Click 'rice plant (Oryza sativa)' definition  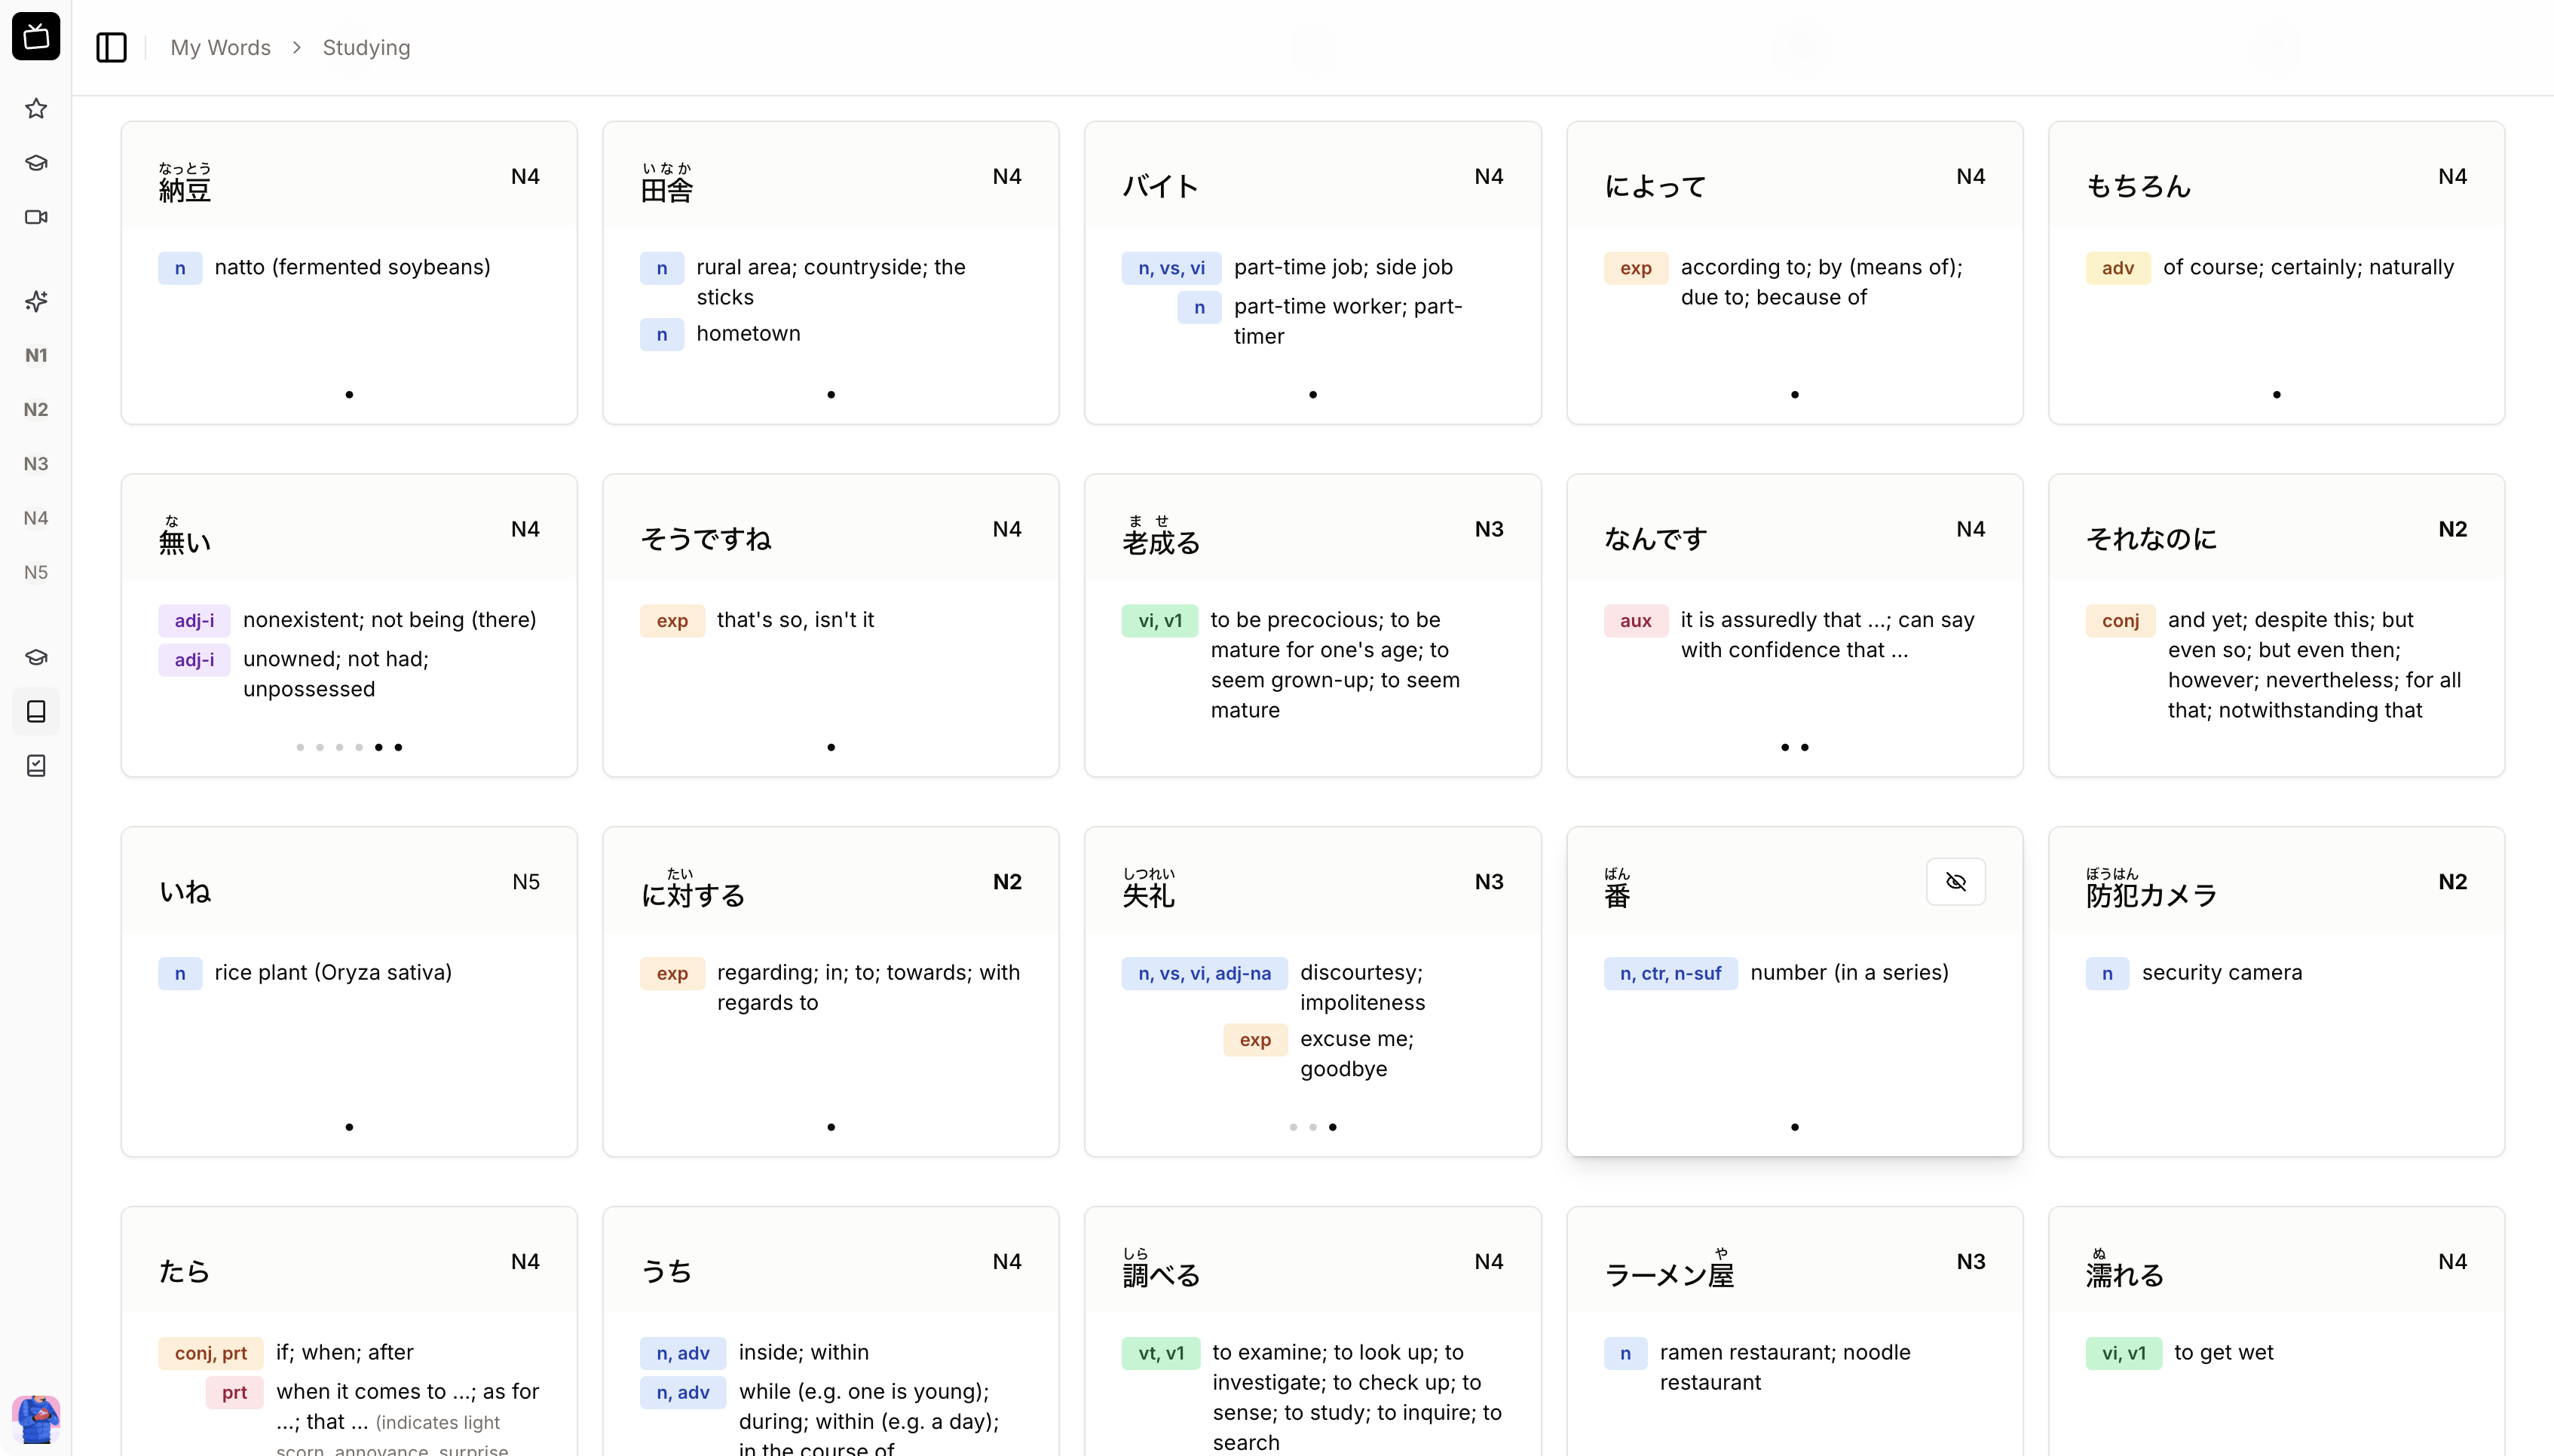(333, 972)
